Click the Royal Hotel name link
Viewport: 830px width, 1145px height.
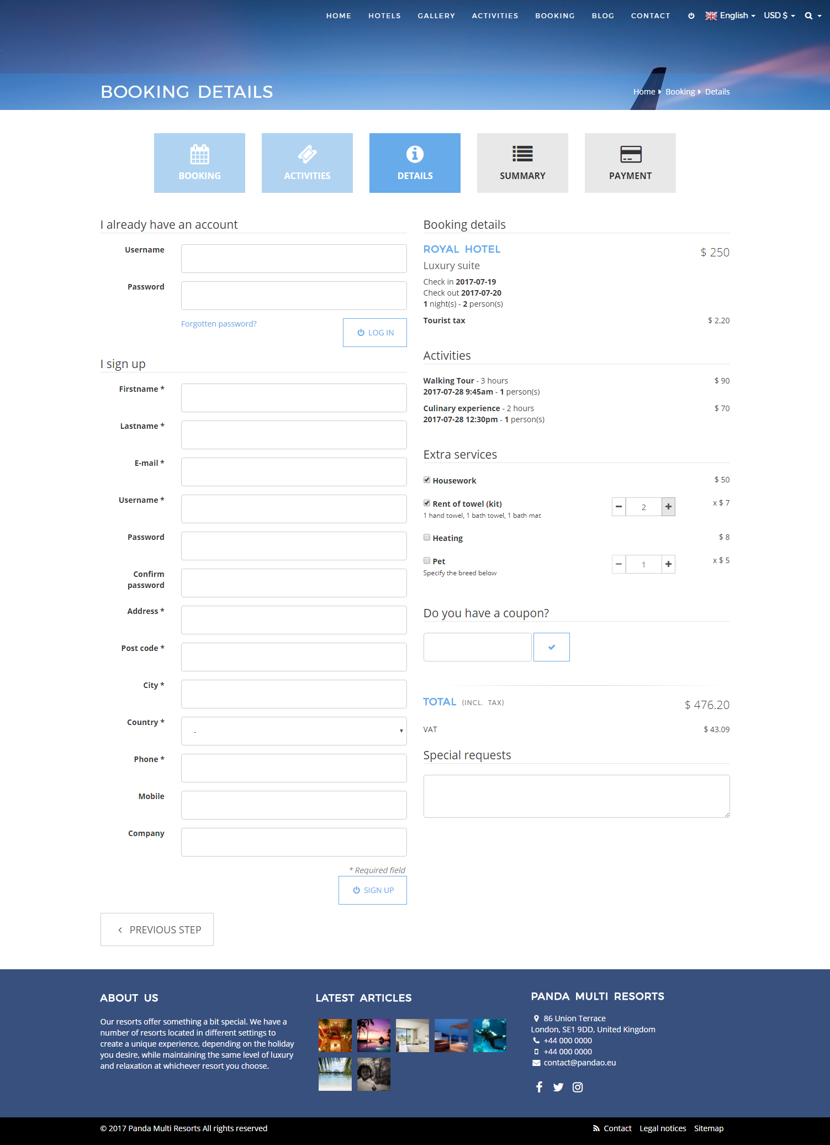(x=462, y=249)
